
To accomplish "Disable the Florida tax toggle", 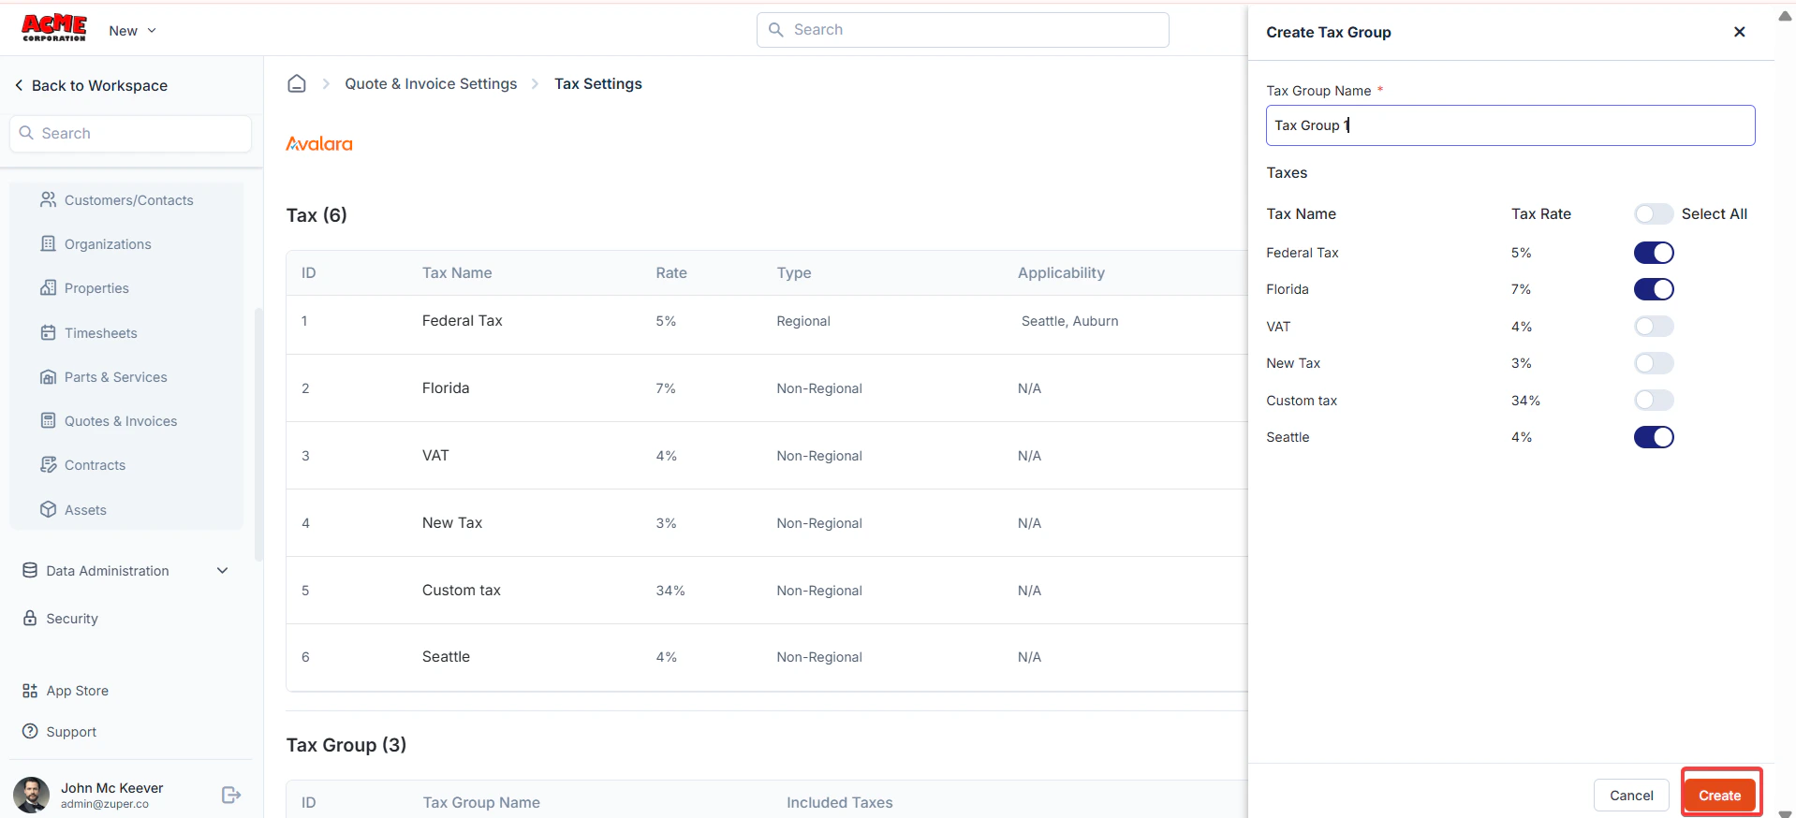I will [x=1654, y=289].
